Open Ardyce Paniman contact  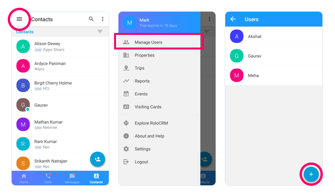coord(60,66)
